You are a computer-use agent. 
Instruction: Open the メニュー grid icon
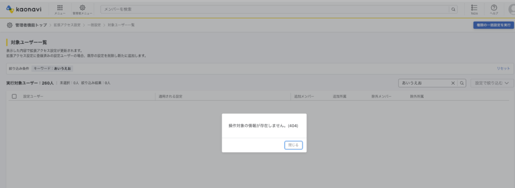(60, 9)
